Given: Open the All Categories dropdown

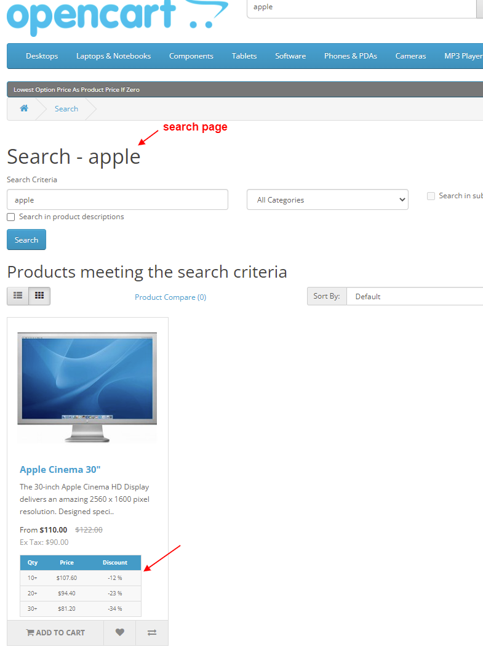Looking at the screenshot, I should (327, 200).
